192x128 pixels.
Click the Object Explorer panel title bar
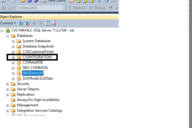coord(59,17)
